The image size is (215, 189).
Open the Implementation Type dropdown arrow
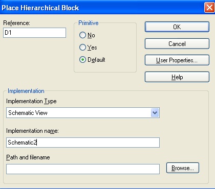tap(155, 113)
